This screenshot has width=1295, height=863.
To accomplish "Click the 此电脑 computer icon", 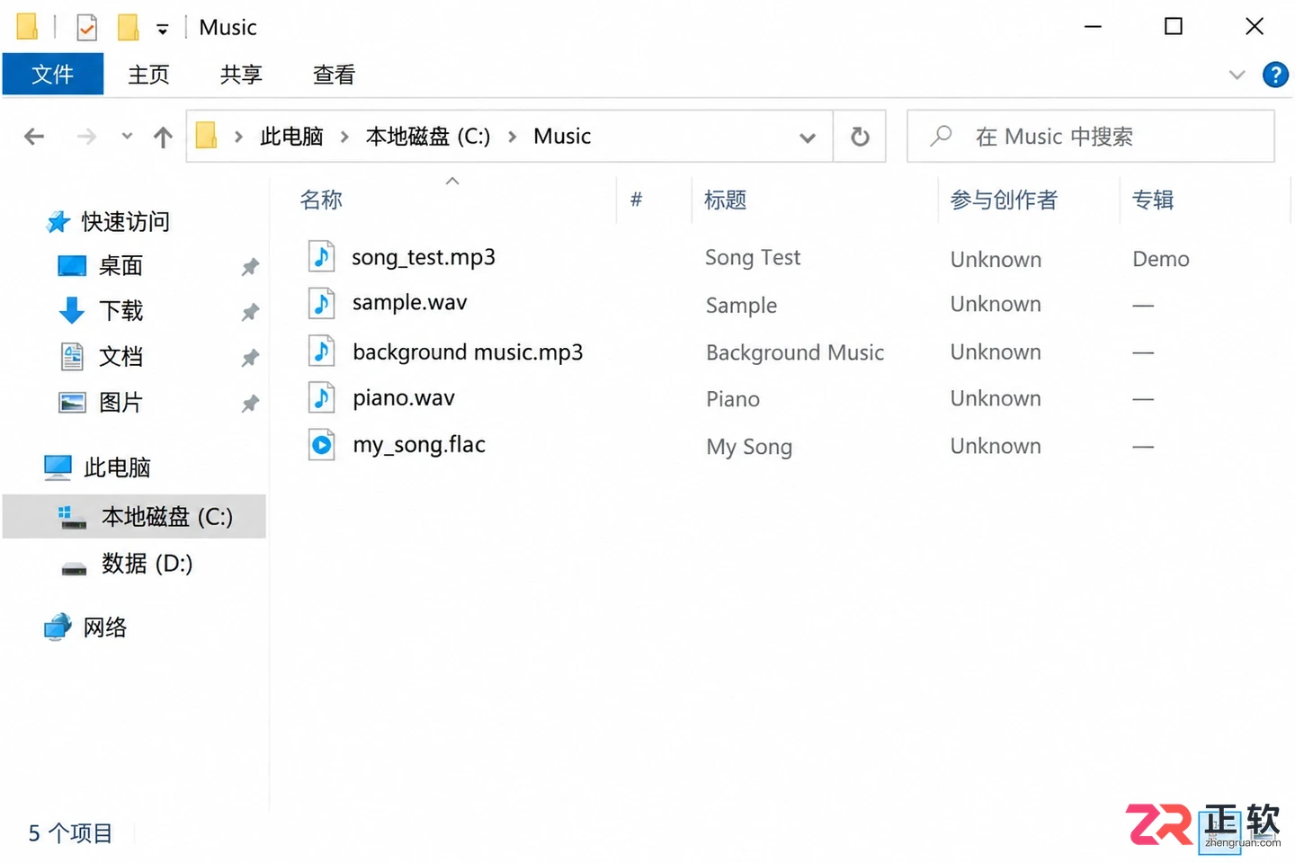I will click(58, 467).
